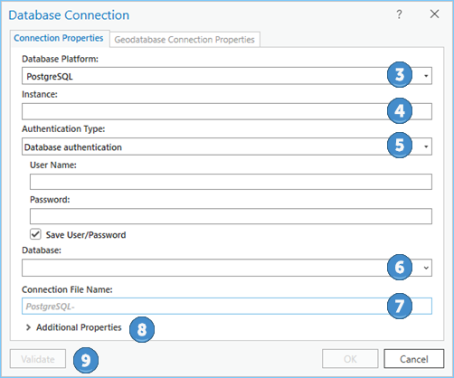Screen dimensions: 454x378
Task: Uncheck Save User/Password checkbox
Action: [x=35, y=234]
